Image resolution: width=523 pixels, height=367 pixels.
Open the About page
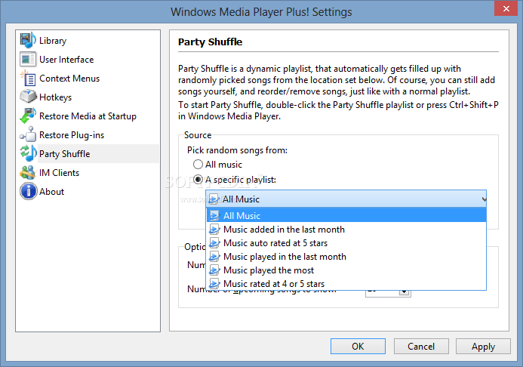pos(51,192)
